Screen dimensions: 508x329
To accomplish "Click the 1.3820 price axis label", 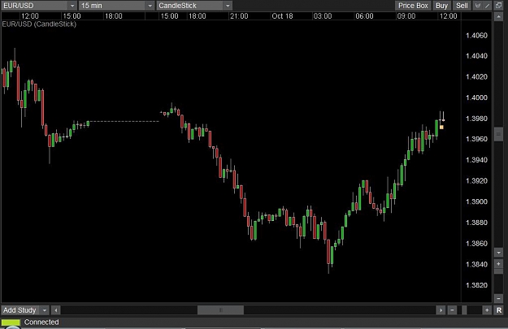I will pos(476,285).
